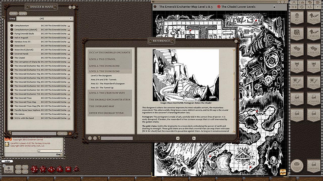Toggle edit mode in Images & Maps list
The height and width of the screenshot is (181, 323).
[70, 133]
